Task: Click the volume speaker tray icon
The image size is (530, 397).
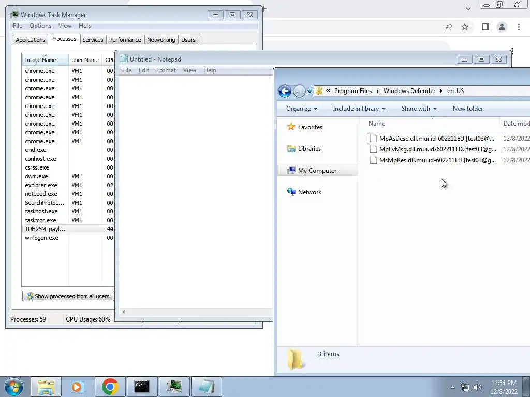Action: [478, 387]
